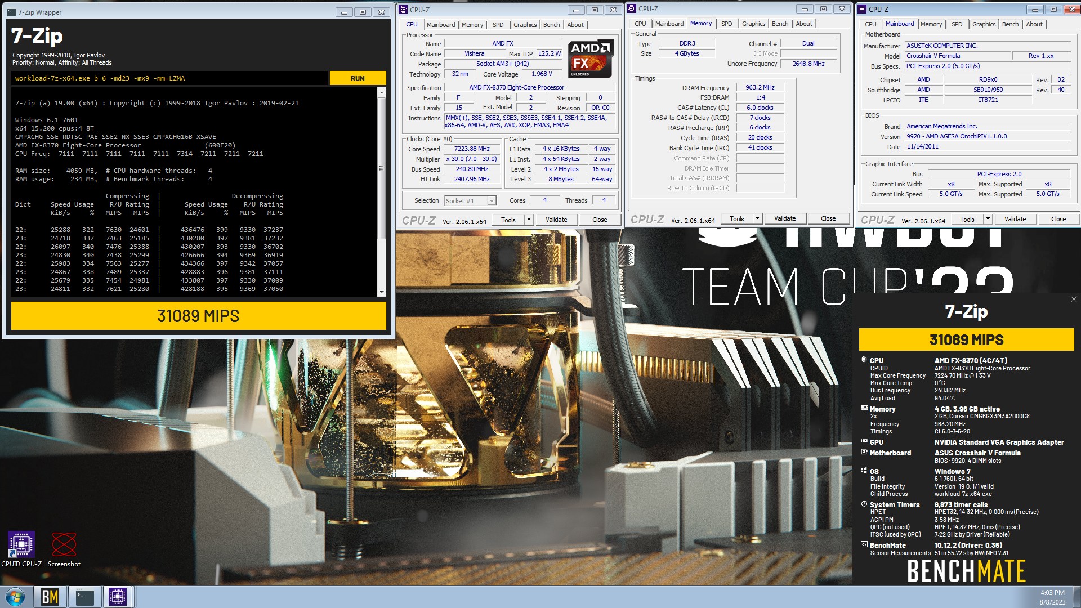Viewport: 1081px width, 608px height.
Task: Expand Tools dropdown arrow in Mainboard window
Action: 988,219
